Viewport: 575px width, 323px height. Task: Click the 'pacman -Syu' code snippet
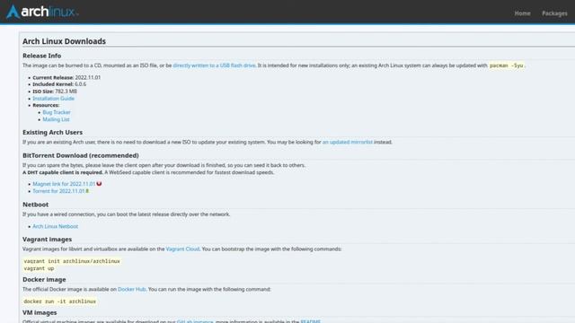(507, 65)
